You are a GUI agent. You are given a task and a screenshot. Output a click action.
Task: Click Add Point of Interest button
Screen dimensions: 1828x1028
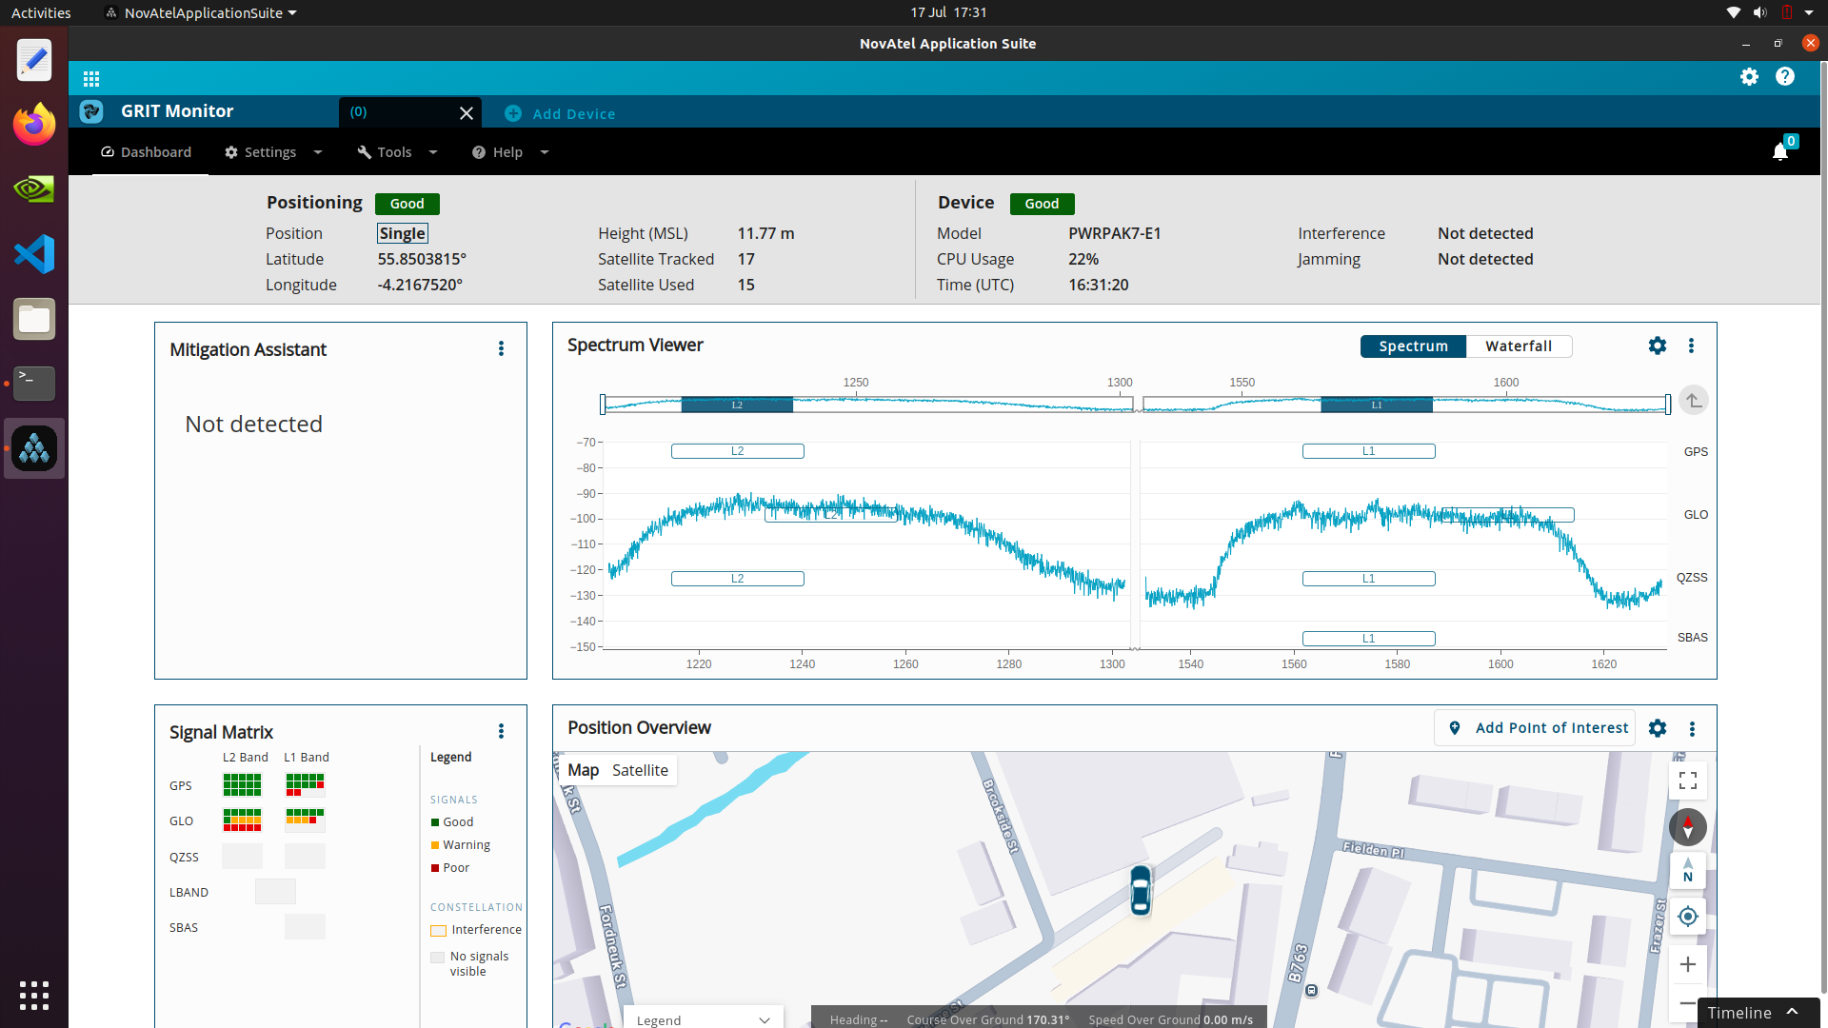point(1536,728)
